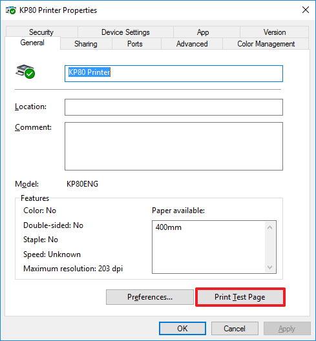Go to the Advanced tab
Image resolution: width=316 pixels, height=341 pixels.
[192, 44]
